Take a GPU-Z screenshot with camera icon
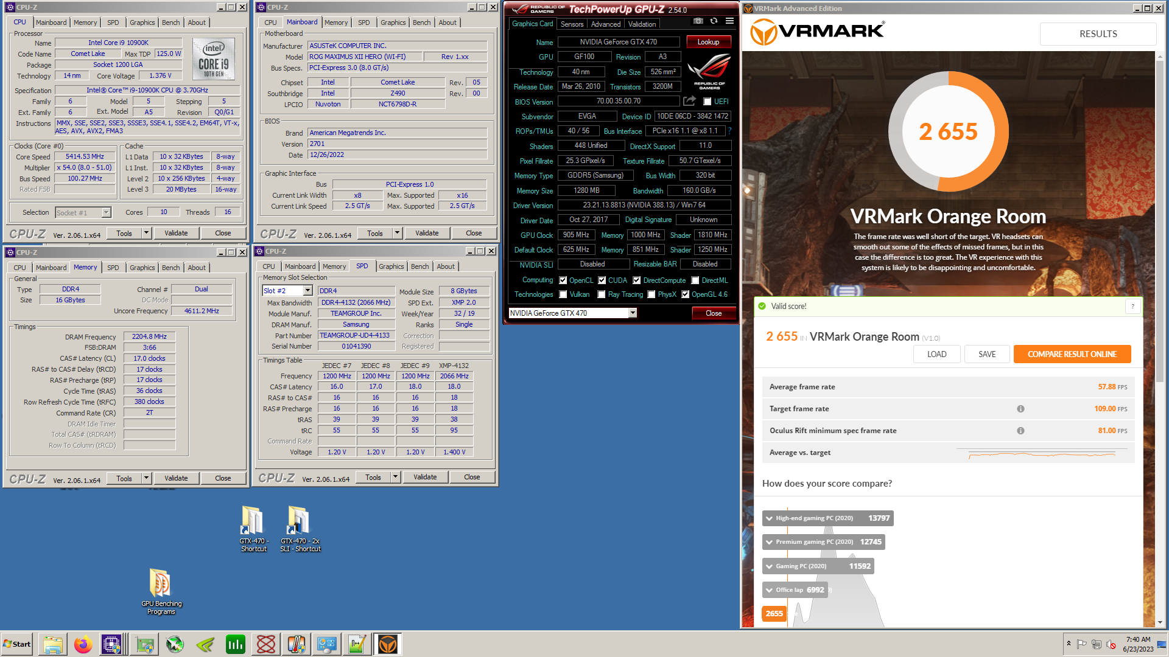This screenshot has width=1169, height=657. click(x=698, y=21)
